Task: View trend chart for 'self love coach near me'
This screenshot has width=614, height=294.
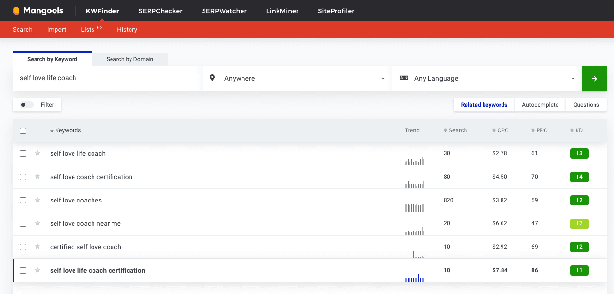Action: (414, 231)
